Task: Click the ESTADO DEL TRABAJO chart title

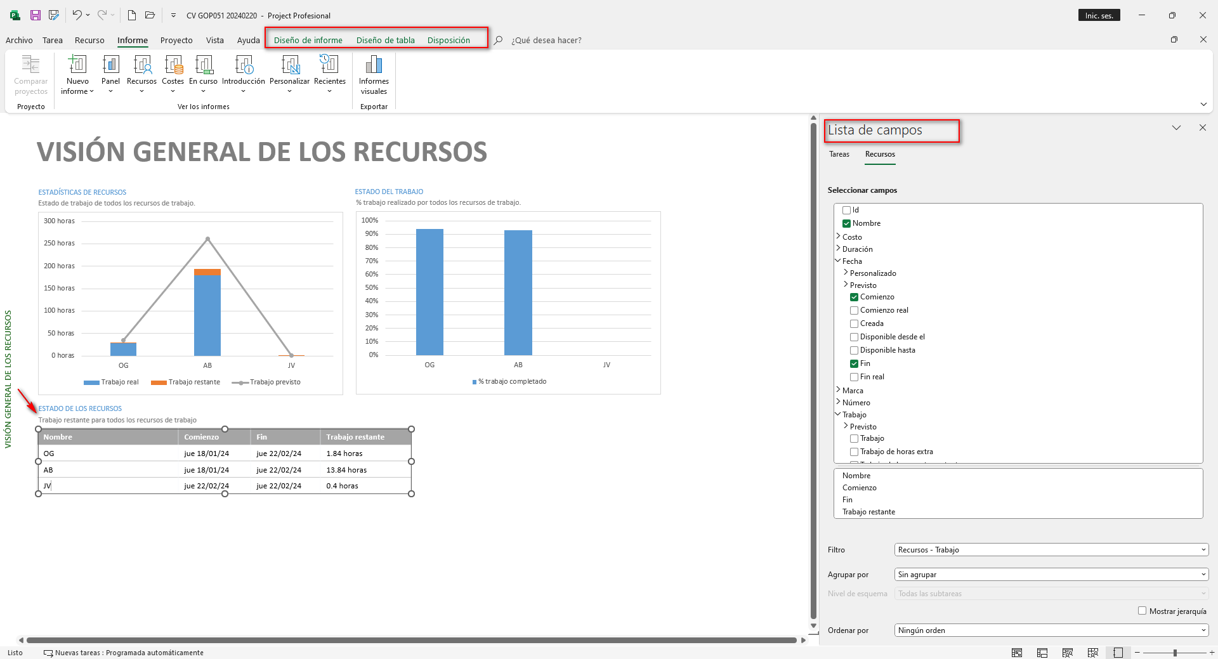Action: click(x=389, y=192)
